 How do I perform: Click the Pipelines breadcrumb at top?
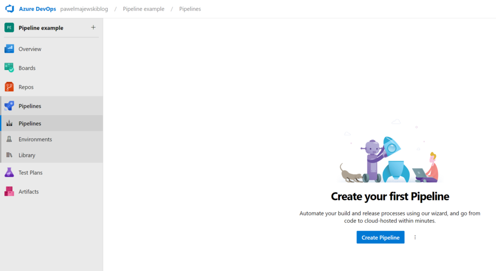(190, 9)
